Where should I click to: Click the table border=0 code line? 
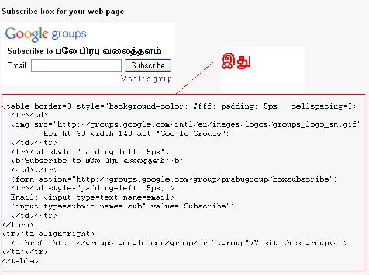pos(180,106)
